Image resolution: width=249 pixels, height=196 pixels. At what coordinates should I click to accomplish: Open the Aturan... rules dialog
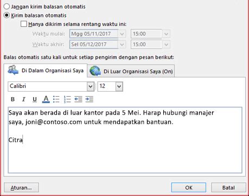21,188
